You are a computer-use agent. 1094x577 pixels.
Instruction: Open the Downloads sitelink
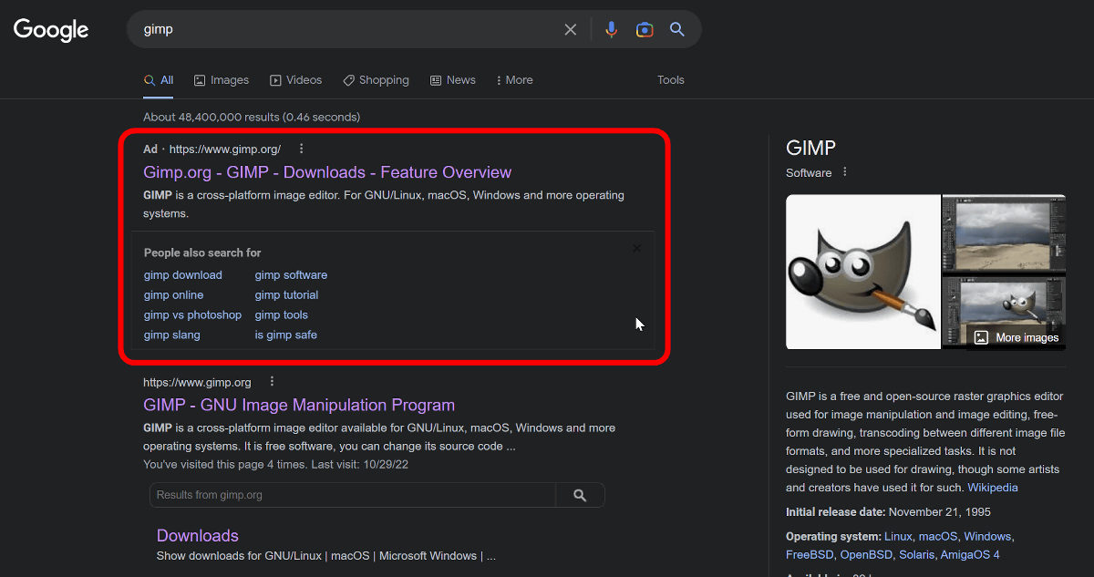pos(197,535)
